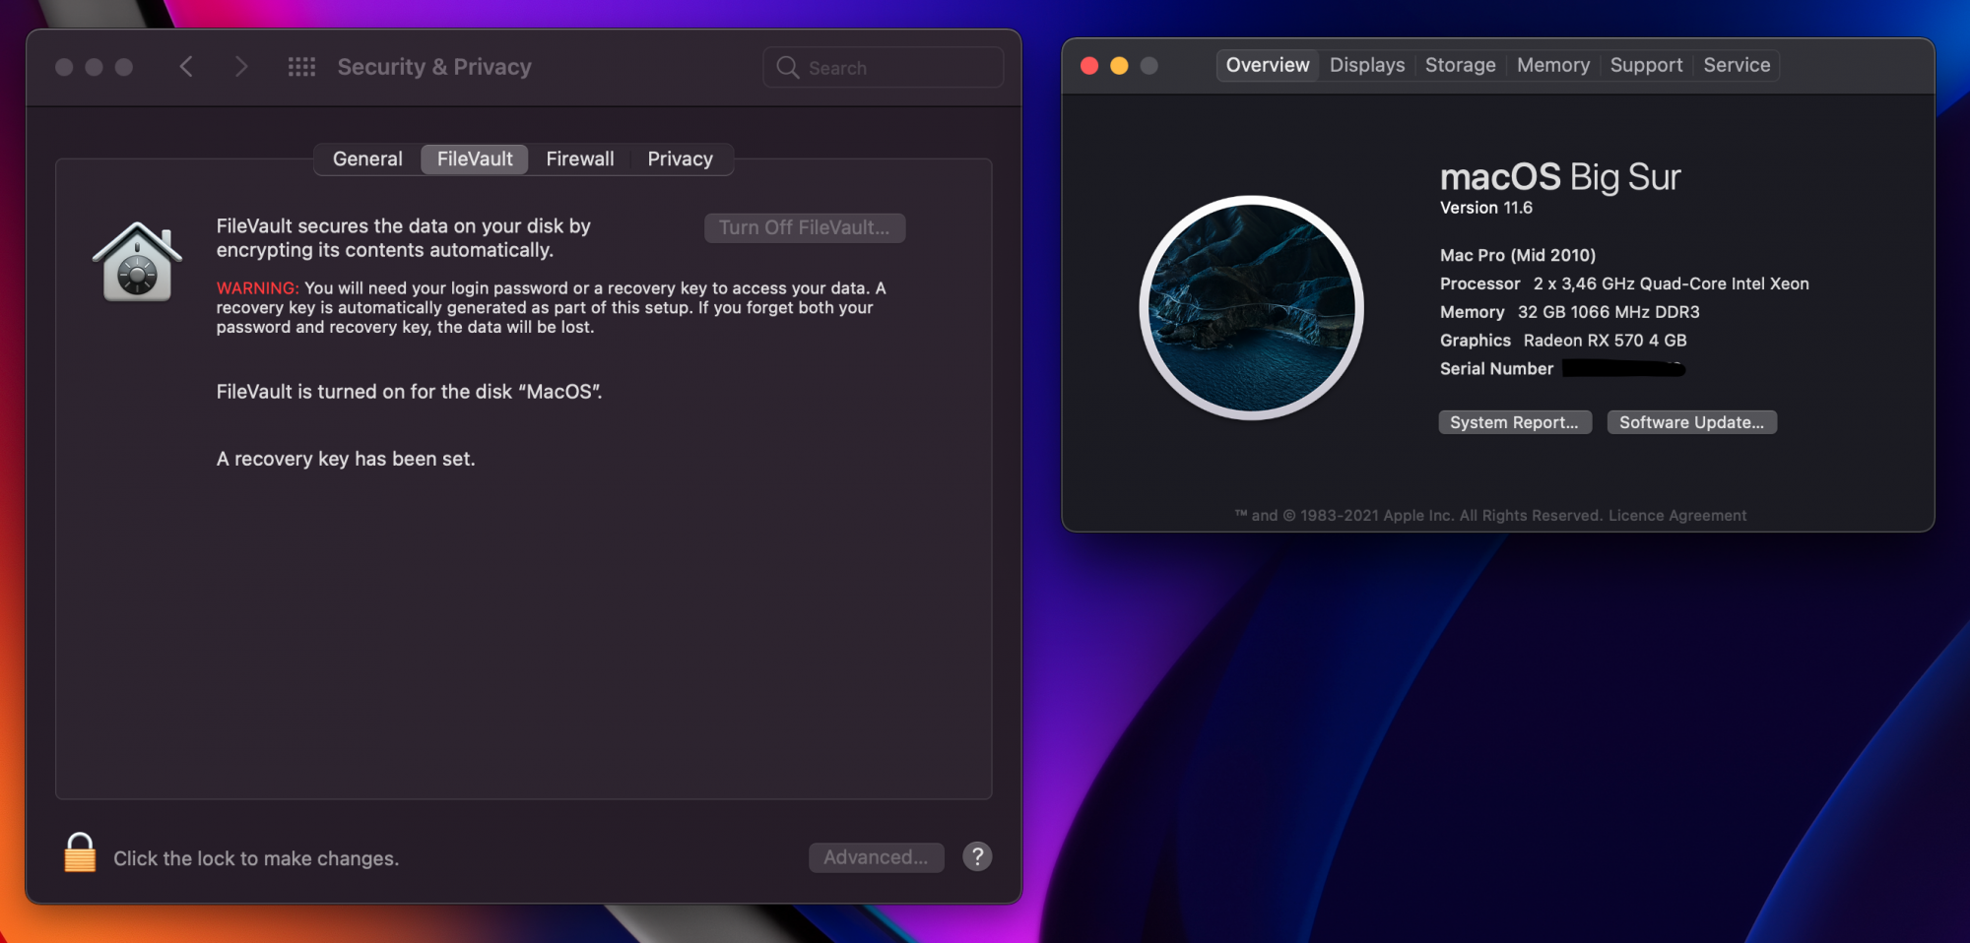The height and width of the screenshot is (943, 1970).
Task: Click the lock icon to make changes
Action: pos(80,852)
